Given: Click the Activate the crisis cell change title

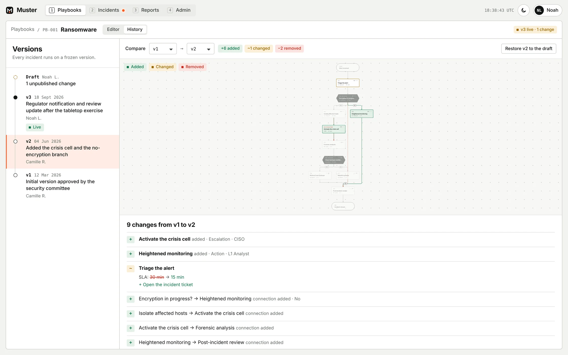Looking at the screenshot, I should (x=164, y=239).
